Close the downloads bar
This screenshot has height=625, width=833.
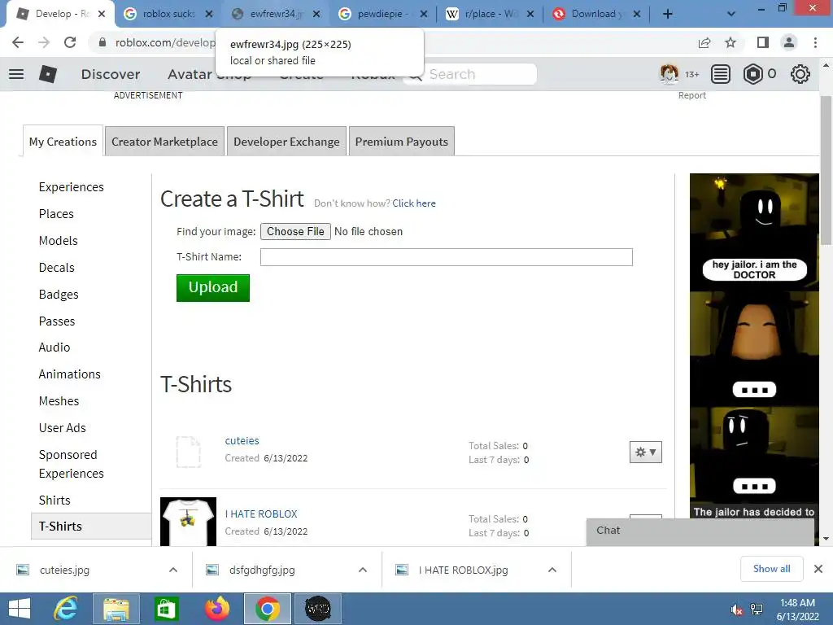click(x=818, y=569)
